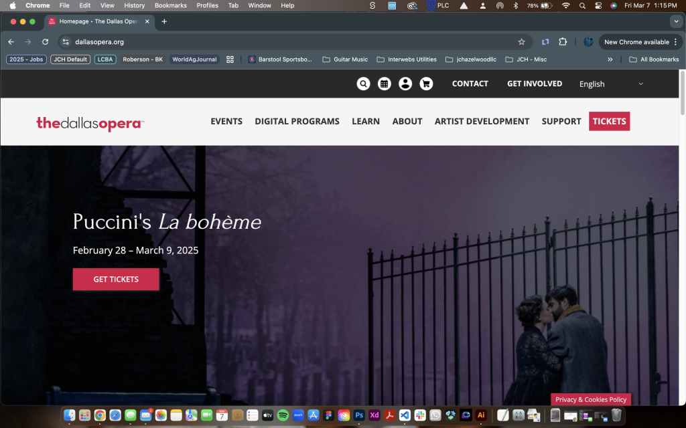
Task: Bookmark this page with star icon
Action: (x=521, y=41)
